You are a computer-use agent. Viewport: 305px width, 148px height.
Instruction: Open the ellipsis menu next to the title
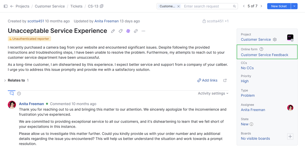point(143,31)
